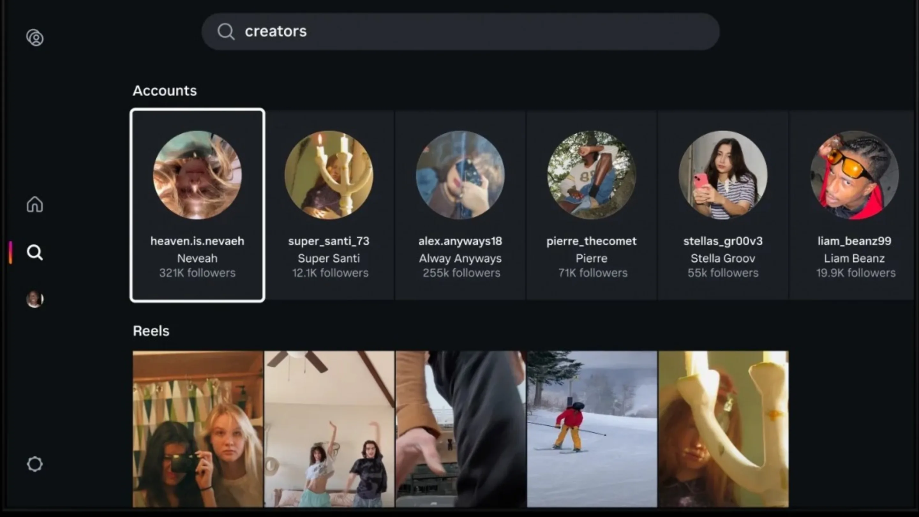Select the super_santi_73 account
This screenshot has height=517, width=919.
pos(329,205)
